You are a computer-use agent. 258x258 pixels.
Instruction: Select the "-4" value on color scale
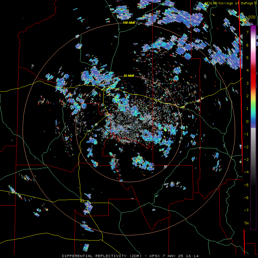click(246, 172)
